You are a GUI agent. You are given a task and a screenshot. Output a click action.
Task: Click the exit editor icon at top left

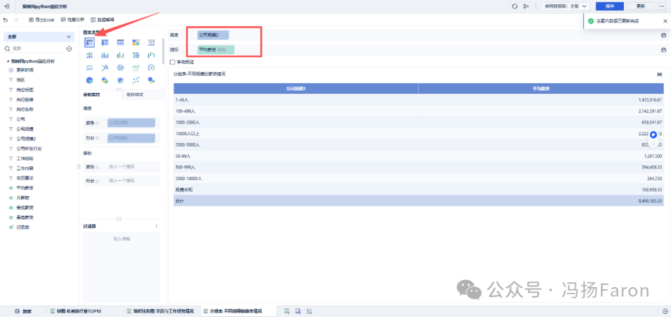tap(7, 6)
